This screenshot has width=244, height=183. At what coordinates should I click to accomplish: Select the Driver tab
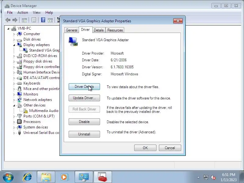point(85,30)
